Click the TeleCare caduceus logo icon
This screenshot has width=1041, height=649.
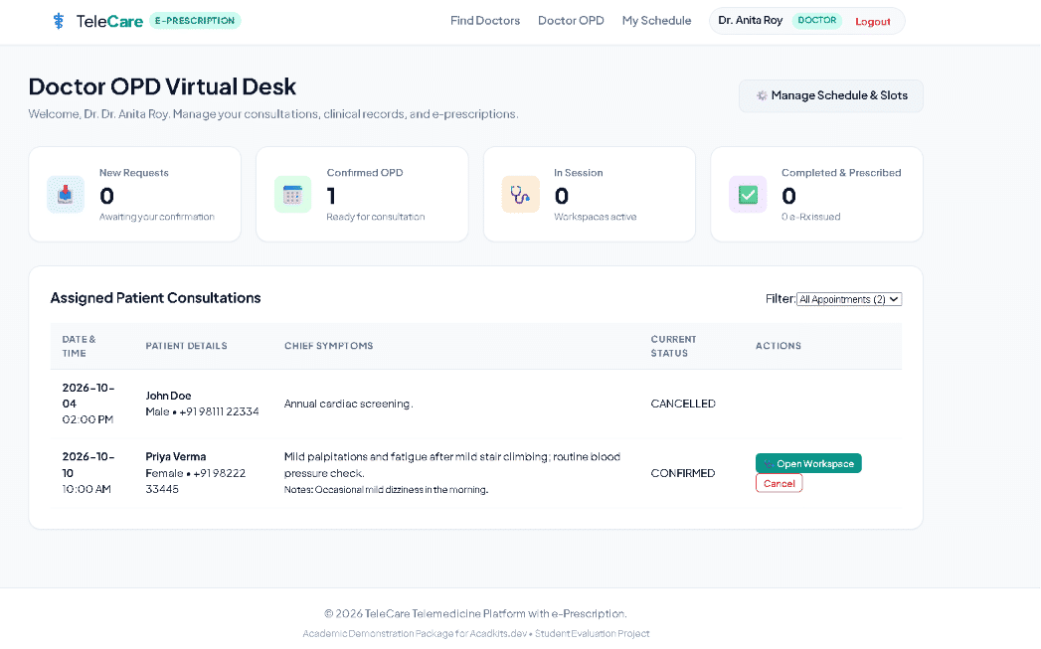(59, 21)
